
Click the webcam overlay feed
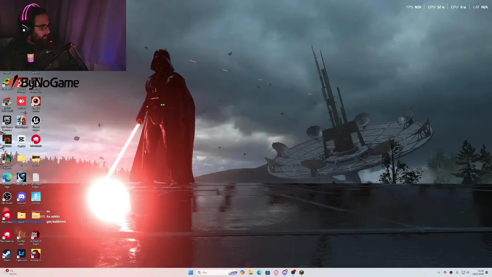coord(63,35)
